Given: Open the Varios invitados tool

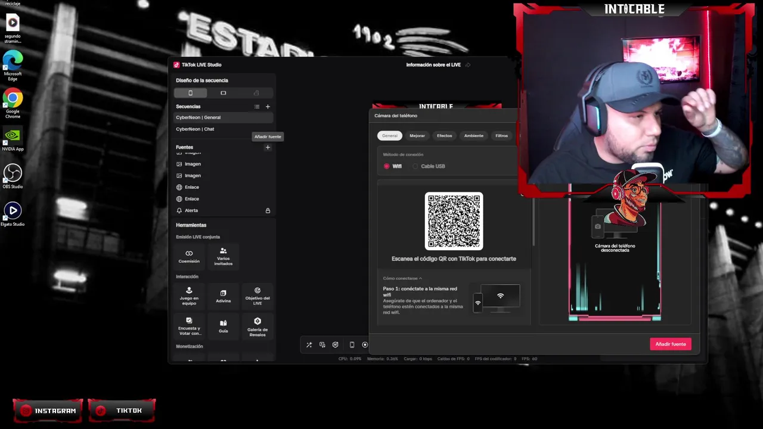Looking at the screenshot, I should click(x=224, y=257).
